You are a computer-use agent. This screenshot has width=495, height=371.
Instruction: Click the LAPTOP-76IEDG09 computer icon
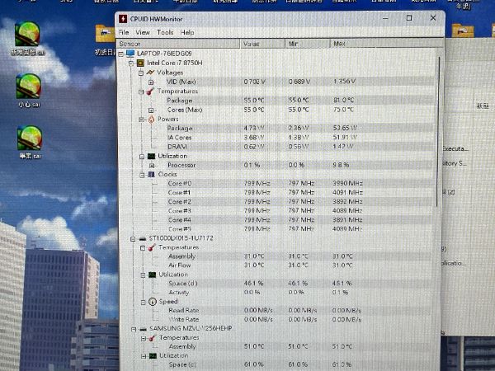pos(130,54)
